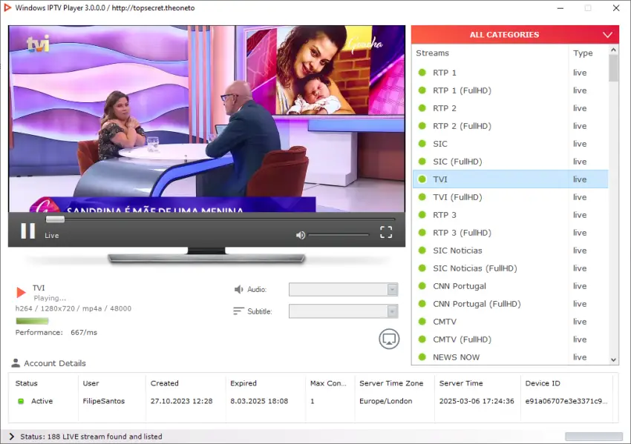Click the video playback area
Image resolution: width=631 pixels, height=444 pixels.
pos(206,119)
